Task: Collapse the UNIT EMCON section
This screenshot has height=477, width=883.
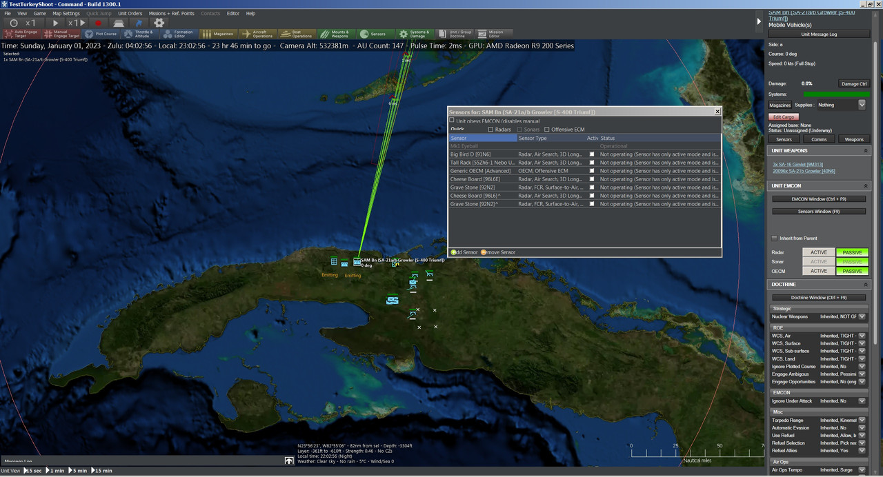Action: [x=866, y=185]
